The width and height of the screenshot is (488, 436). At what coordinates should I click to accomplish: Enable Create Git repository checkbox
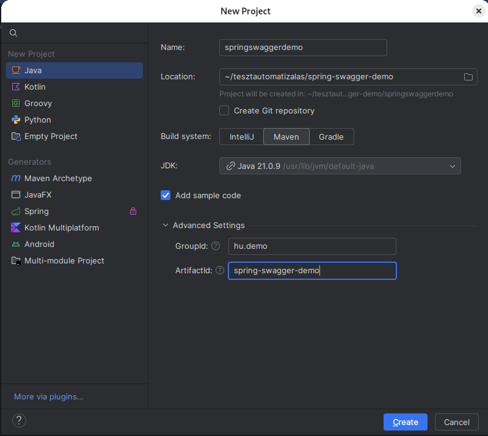(x=224, y=110)
